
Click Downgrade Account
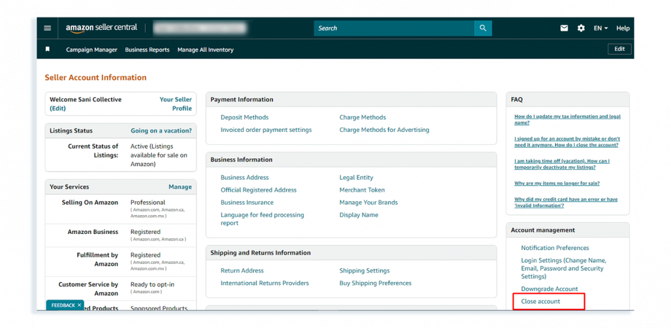(550, 289)
